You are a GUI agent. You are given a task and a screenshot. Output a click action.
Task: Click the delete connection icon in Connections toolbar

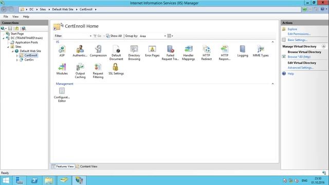pyautogui.click(x=24, y=29)
